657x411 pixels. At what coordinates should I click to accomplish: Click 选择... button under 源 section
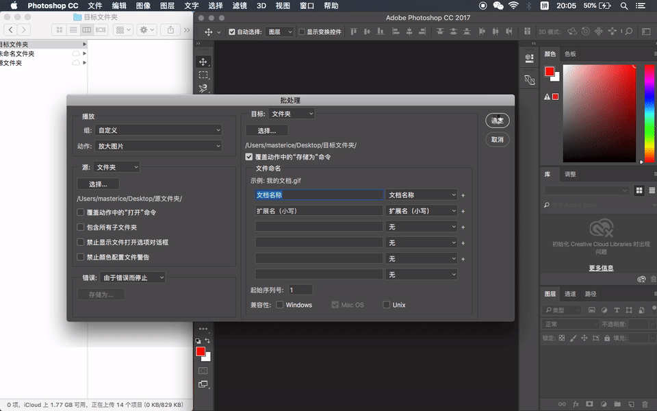pyautogui.click(x=98, y=184)
